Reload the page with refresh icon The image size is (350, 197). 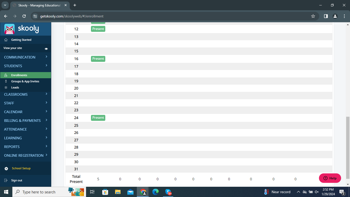(x=24, y=16)
